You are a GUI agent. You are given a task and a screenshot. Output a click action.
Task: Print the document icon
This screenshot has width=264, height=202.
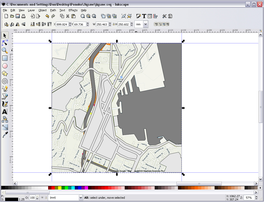[23, 16]
